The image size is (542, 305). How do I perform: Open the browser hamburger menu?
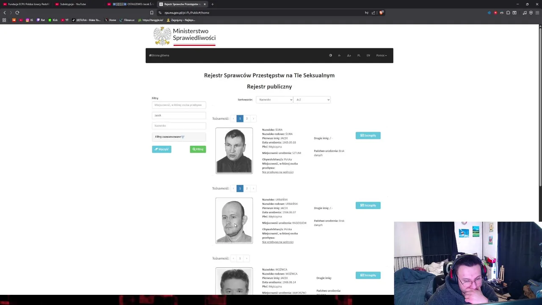pos(537,13)
